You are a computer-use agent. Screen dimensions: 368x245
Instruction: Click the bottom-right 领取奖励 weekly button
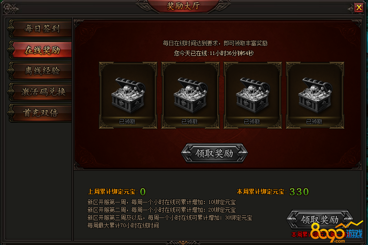pos(320,219)
